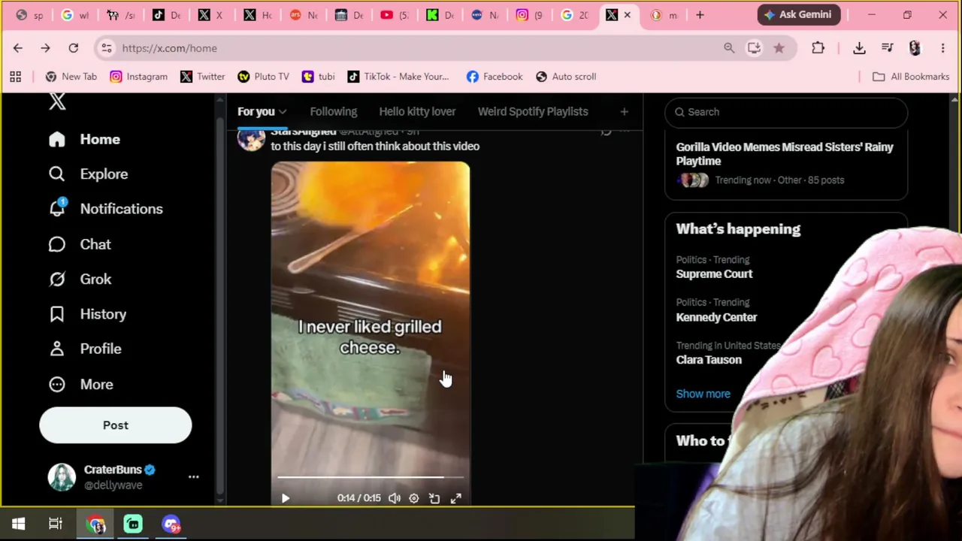The width and height of the screenshot is (962, 541).
Task: Open the TikTok bookmark
Action: click(x=398, y=77)
